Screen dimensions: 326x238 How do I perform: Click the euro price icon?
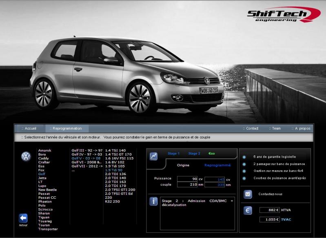click(248, 210)
